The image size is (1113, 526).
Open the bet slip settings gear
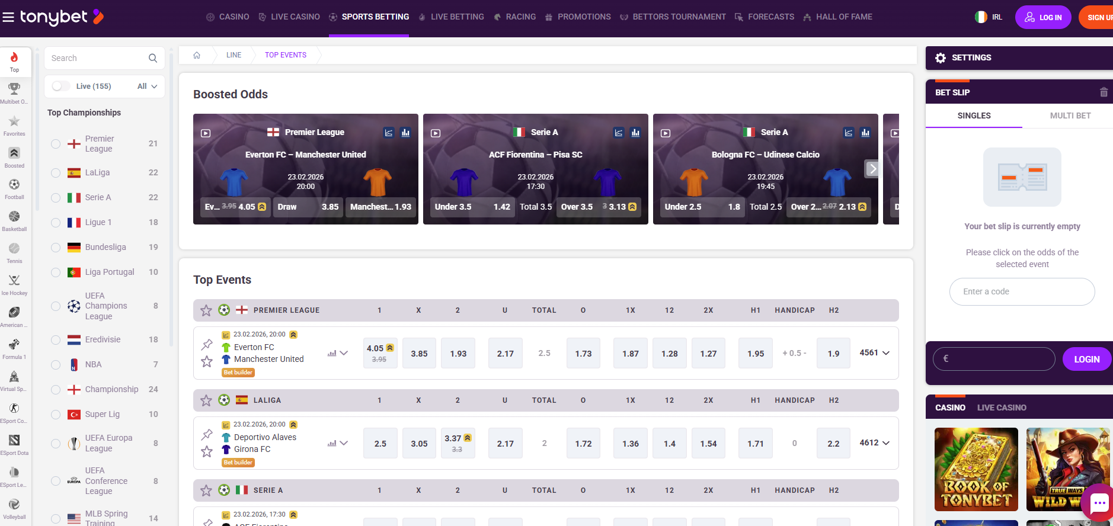tap(941, 58)
